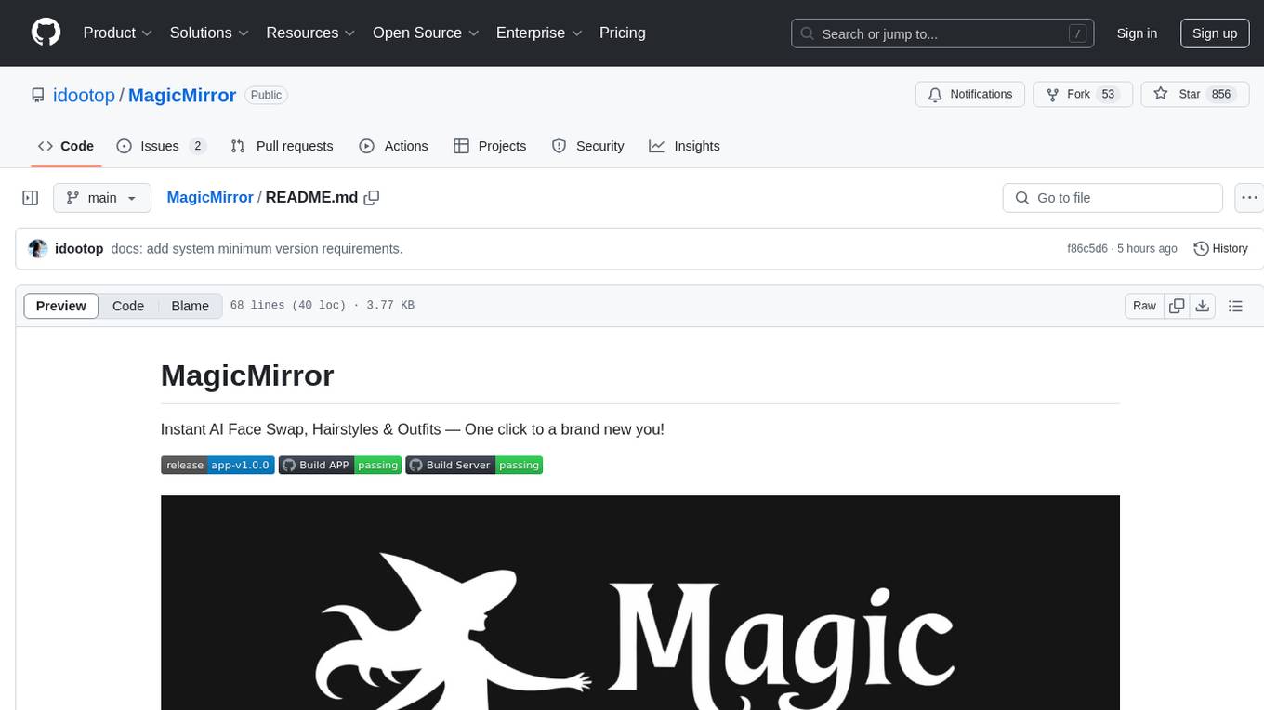
Task: Click the Sign in link
Action: coord(1137,33)
